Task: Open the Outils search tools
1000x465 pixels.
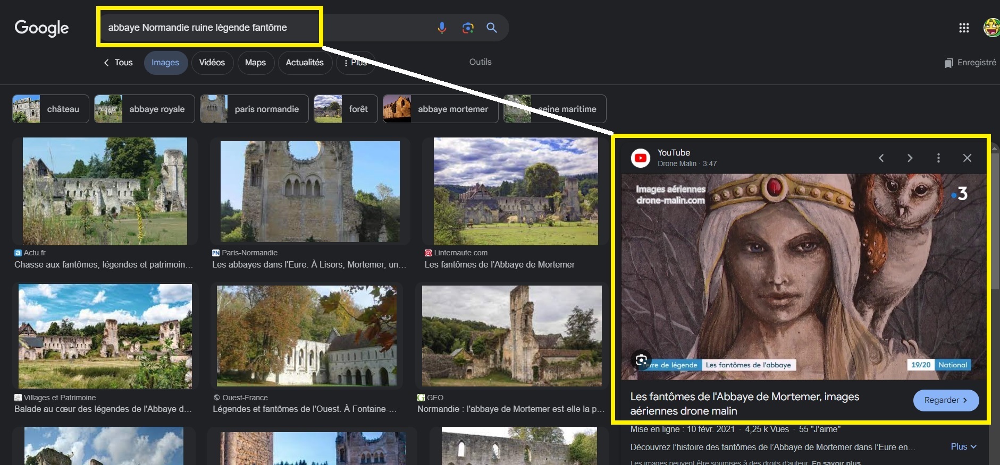Action: click(481, 62)
